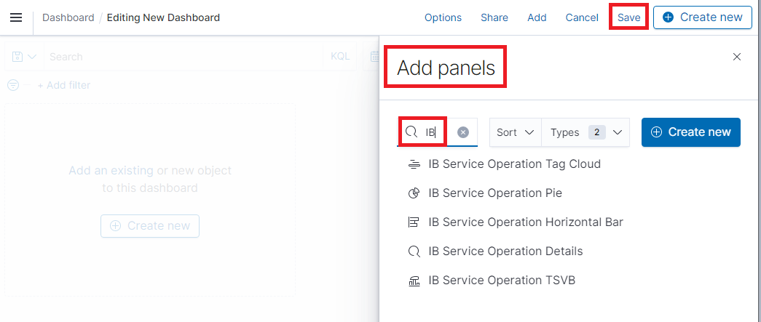The image size is (761, 322).
Task: Open the Share menu
Action: tap(494, 17)
